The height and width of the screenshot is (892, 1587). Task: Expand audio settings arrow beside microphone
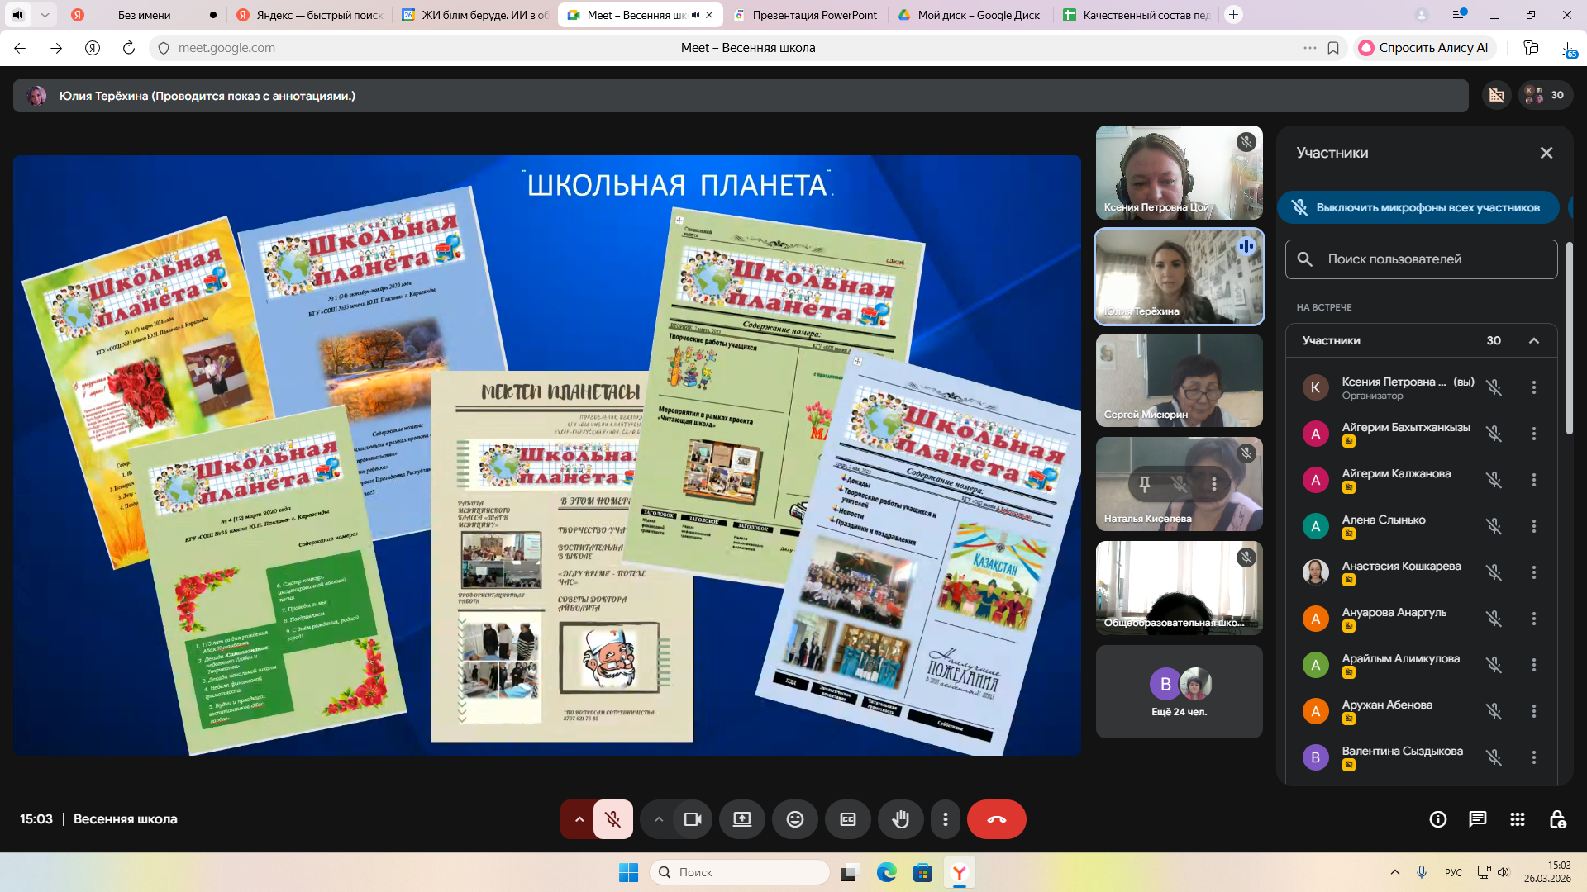tap(579, 819)
